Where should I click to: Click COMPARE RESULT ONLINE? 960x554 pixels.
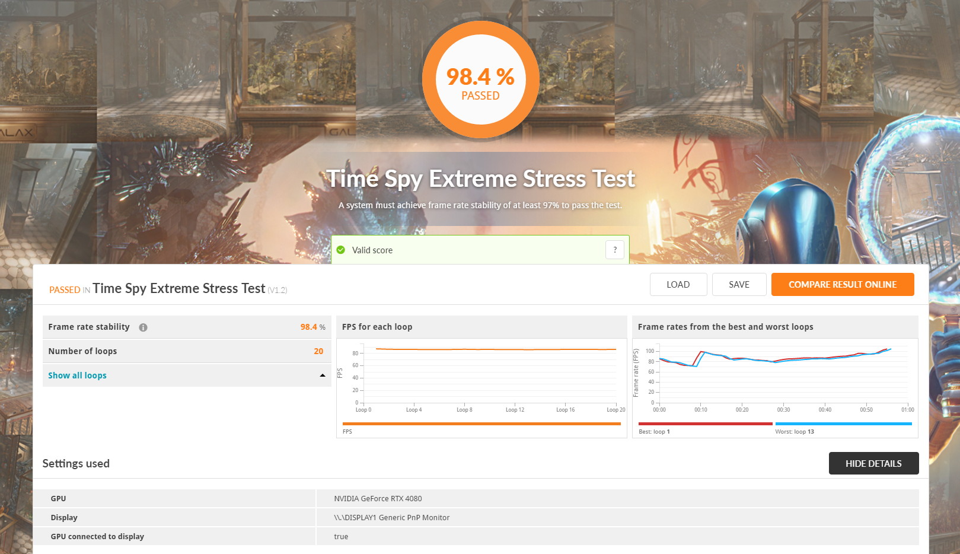pyautogui.click(x=843, y=284)
